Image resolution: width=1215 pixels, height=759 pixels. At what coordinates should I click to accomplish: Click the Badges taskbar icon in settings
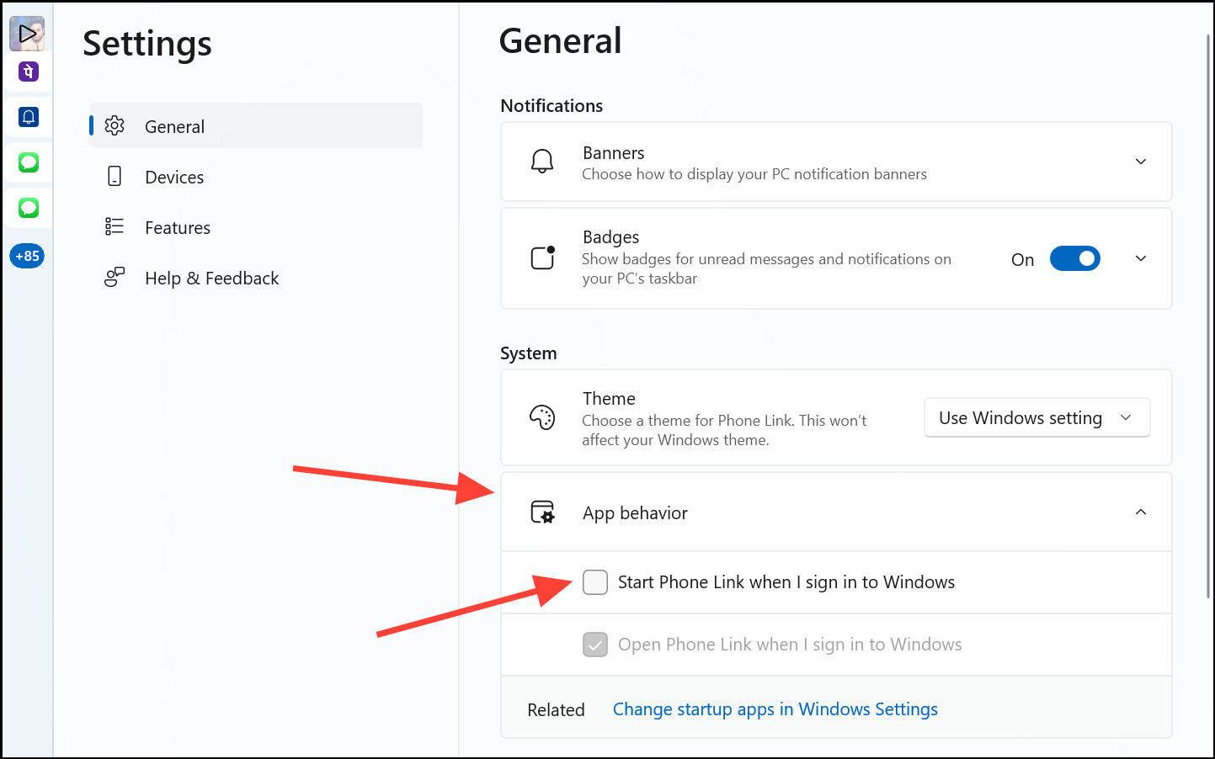[x=541, y=257]
